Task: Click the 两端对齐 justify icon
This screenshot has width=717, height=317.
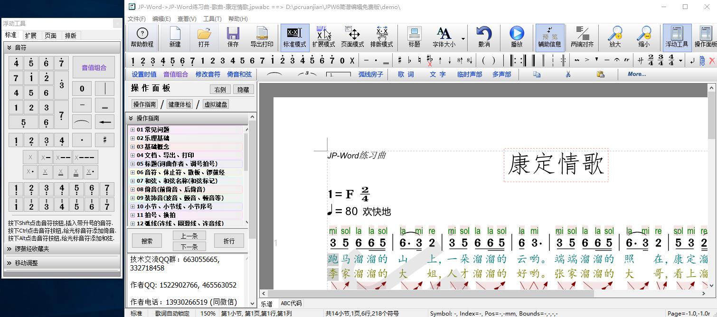Action: click(582, 37)
